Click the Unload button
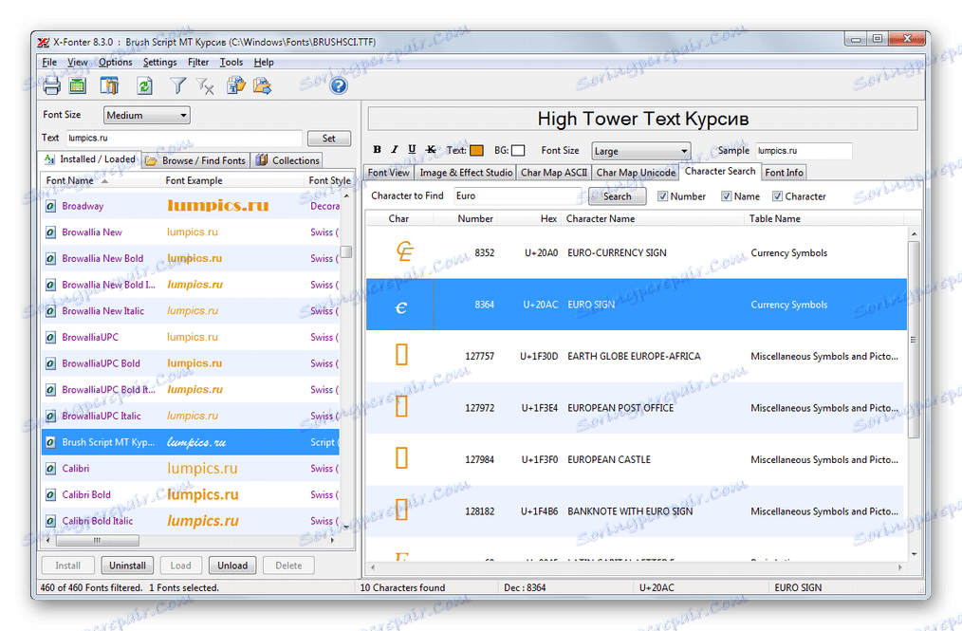962x631 pixels. point(232,566)
